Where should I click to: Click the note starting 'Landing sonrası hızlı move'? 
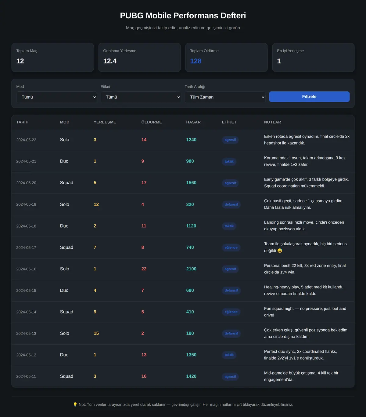(x=304, y=226)
